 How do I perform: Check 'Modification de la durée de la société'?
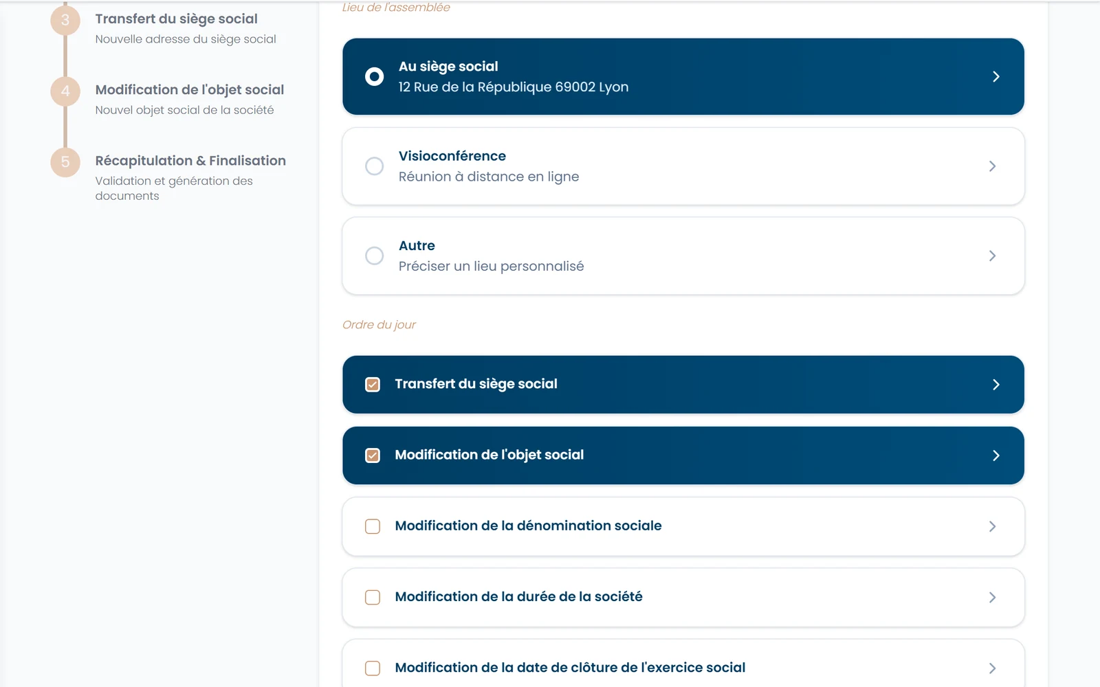pos(373,597)
